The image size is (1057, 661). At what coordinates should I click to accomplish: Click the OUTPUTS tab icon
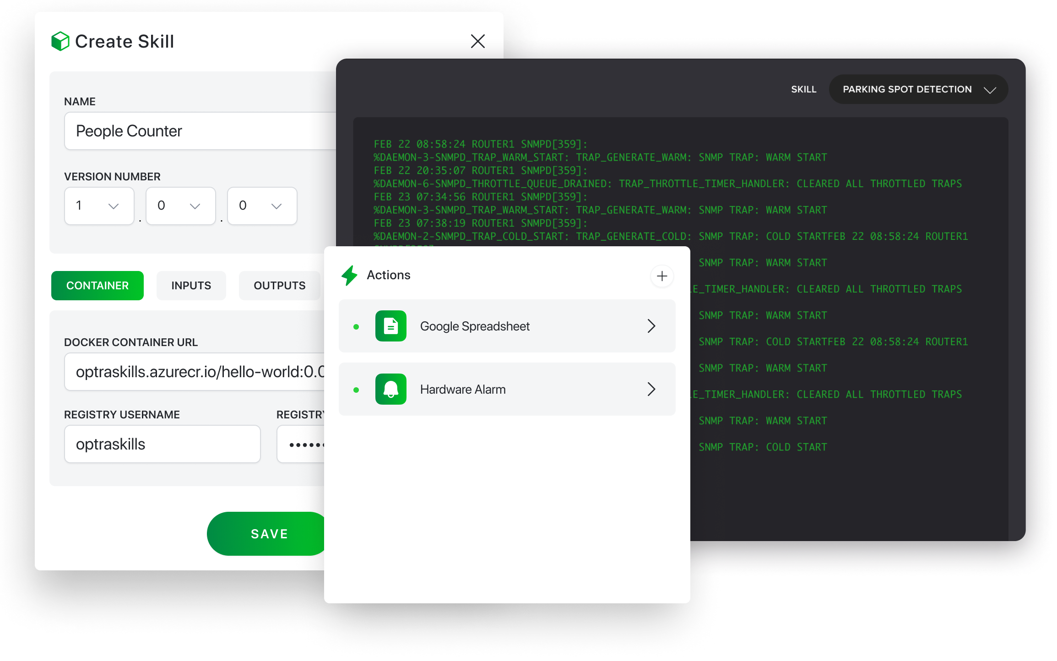pyautogui.click(x=279, y=285)
